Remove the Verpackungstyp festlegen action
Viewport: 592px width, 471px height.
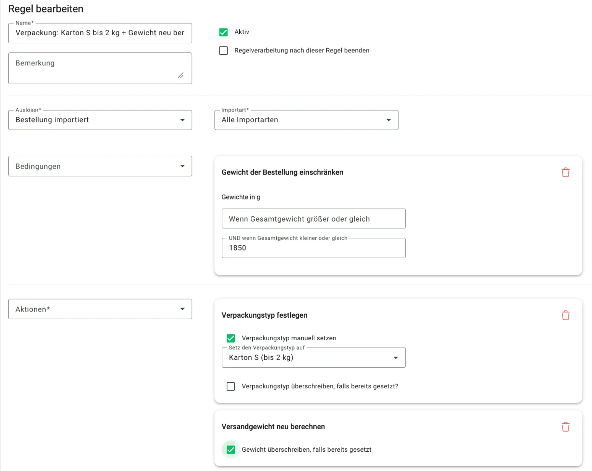tap(566, 315)
